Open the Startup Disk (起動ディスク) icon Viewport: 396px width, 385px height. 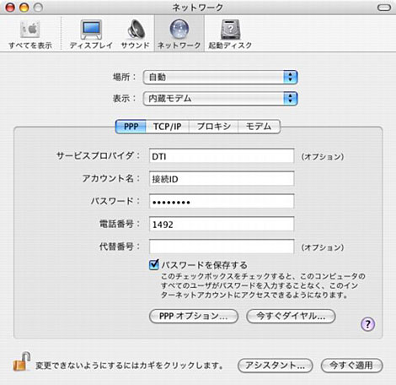click(230, 35)
